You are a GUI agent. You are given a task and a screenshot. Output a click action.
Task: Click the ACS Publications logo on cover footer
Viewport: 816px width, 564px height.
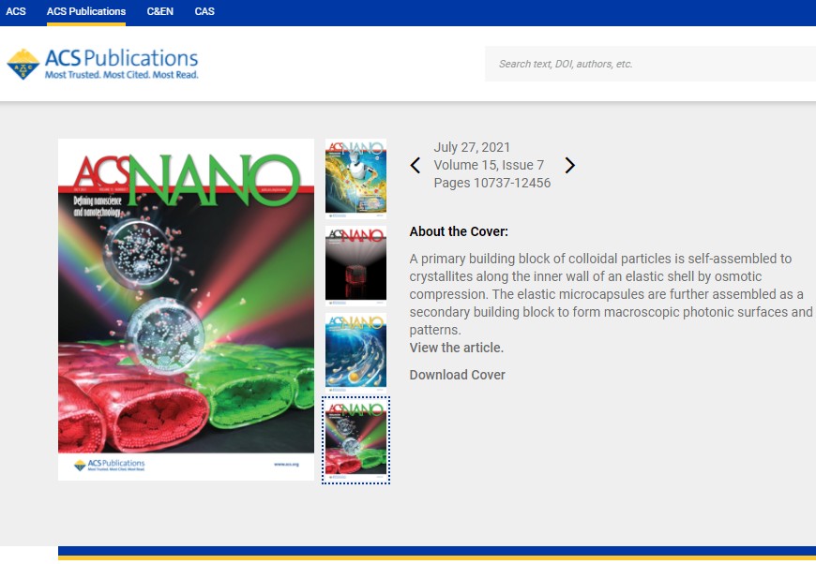click(x=110, y=465)
